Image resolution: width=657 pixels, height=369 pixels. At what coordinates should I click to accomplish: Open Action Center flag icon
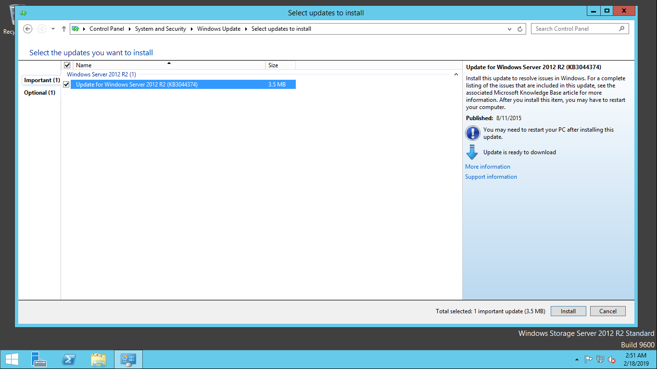point(588,359)
